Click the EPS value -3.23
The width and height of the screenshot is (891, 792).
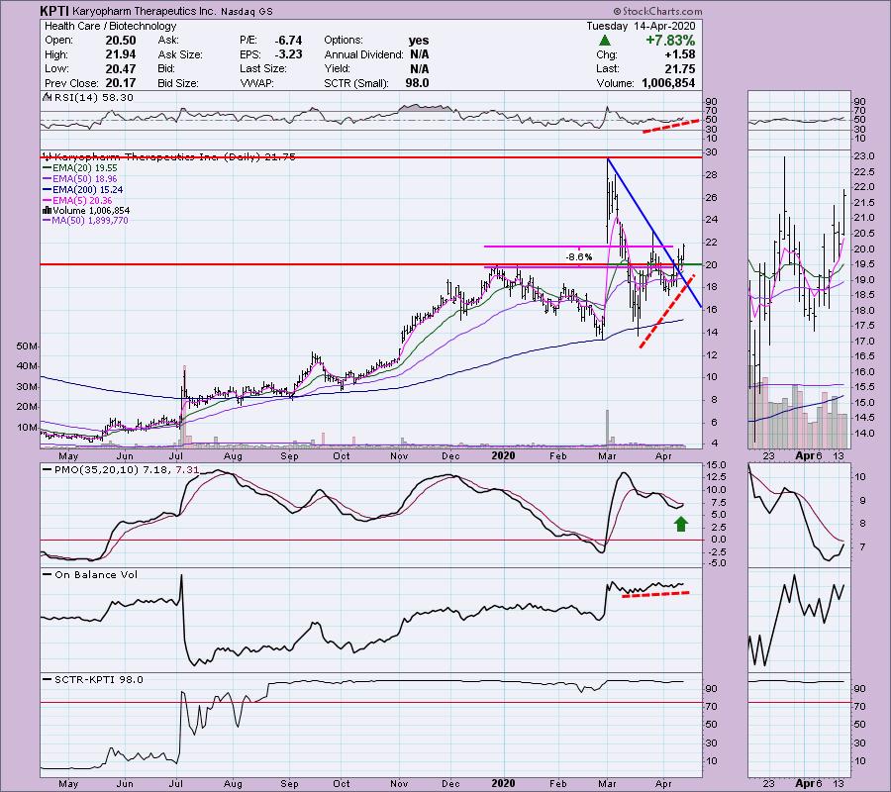[288, 54]
